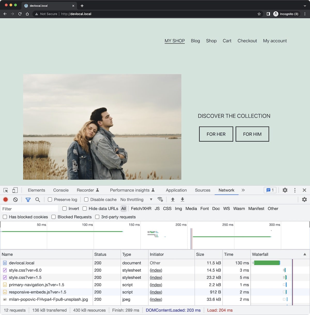This screenshot has width=310, height=315.
Task: Open network search with the magnifier icon
Action: click(38, 199)
